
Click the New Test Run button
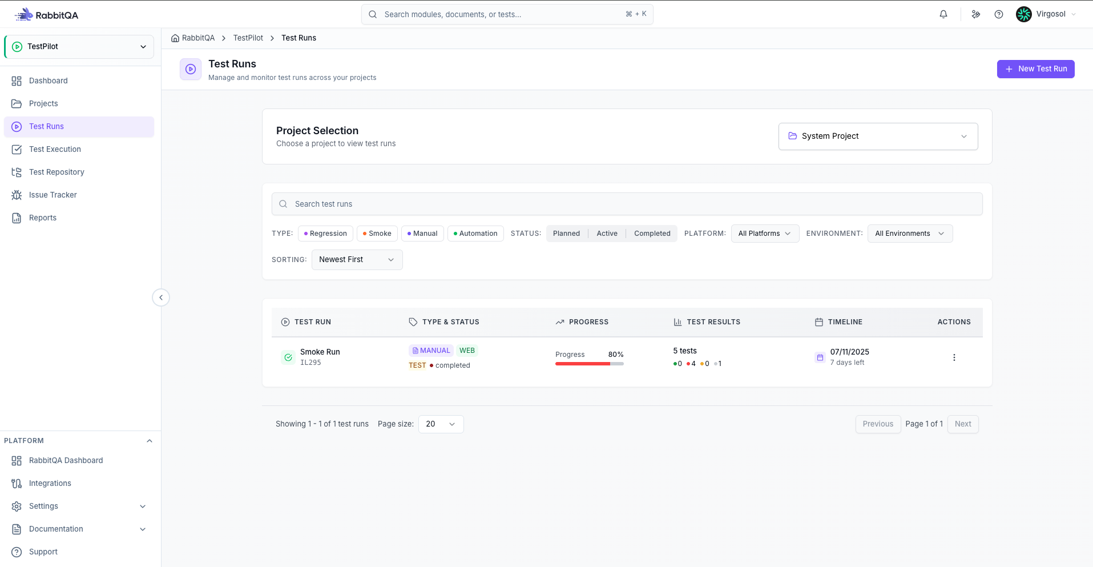click(x=1035, y=69)
